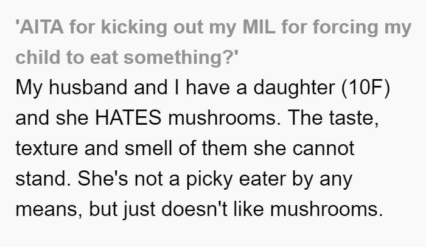Click the first 'mushrooms.' after HATES
The image size is (426, 247).
pyautogui.click(x=225, y=118)
